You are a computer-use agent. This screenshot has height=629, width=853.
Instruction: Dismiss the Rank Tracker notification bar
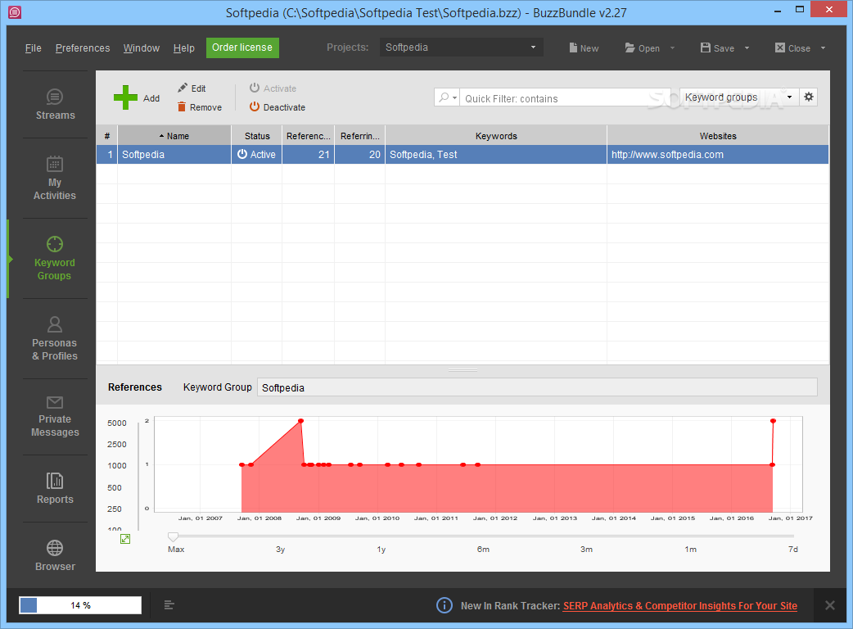tap(829, 605)
